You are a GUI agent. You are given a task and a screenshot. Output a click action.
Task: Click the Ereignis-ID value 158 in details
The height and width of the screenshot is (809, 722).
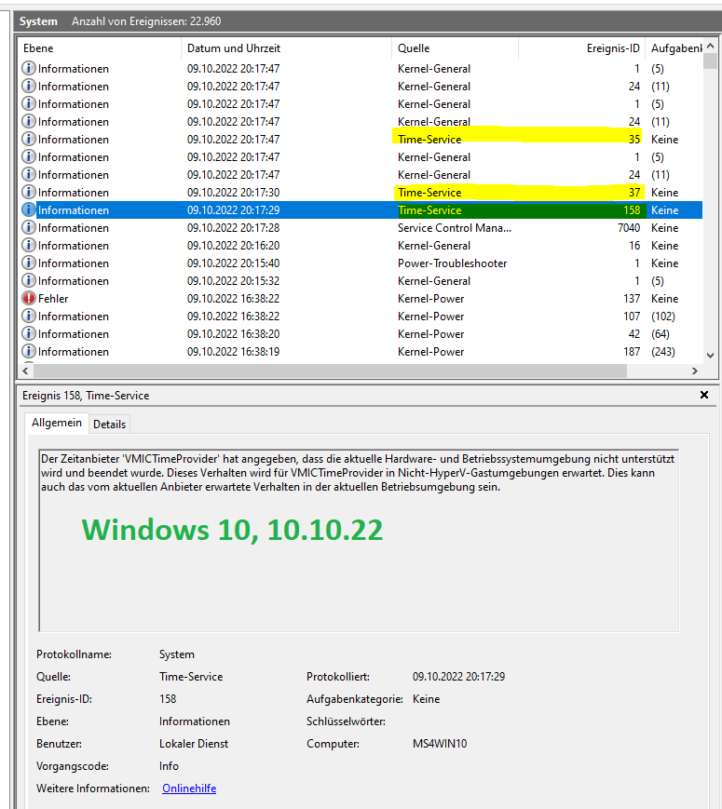click(168, 698)
